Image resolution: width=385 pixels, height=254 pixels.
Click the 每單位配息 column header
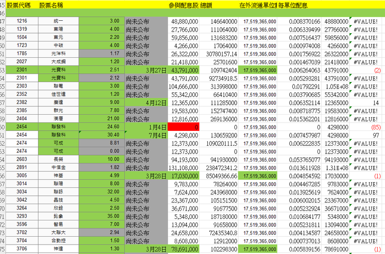tap(299, 5)
